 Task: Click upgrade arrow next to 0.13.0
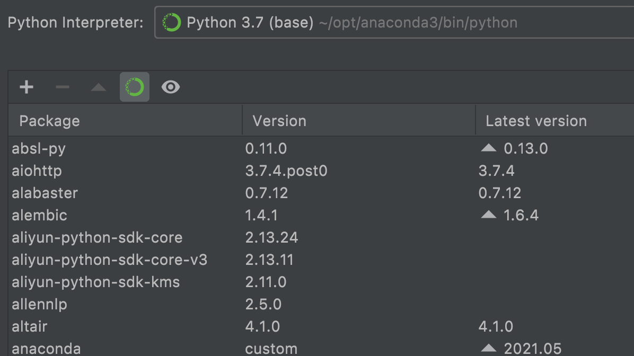[x=488, y=148]
